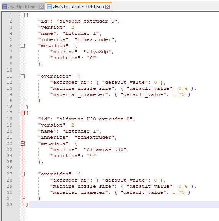Click "machine_nozzle_size" on line 13
Screen dimensions: 219x221
82,88
